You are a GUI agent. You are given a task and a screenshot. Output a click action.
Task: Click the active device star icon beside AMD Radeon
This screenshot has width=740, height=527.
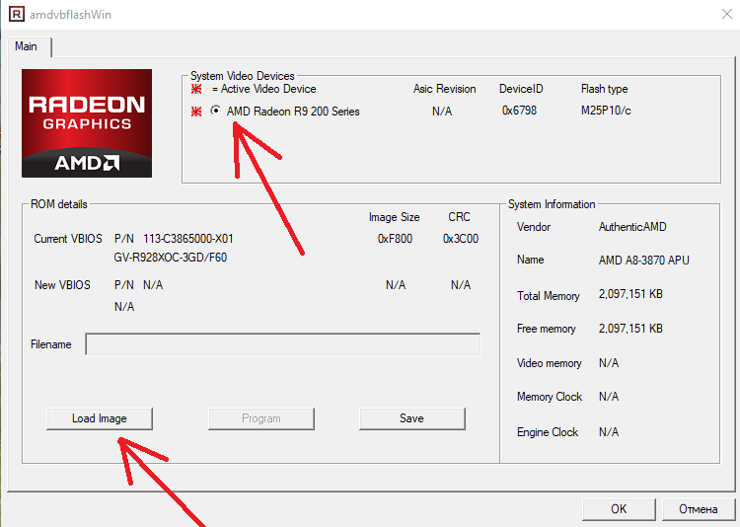pos(196,112)
